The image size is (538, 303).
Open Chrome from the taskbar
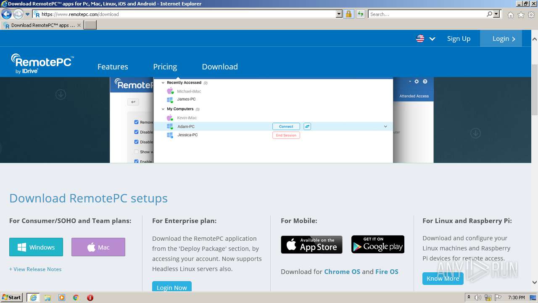coord(76,298)
